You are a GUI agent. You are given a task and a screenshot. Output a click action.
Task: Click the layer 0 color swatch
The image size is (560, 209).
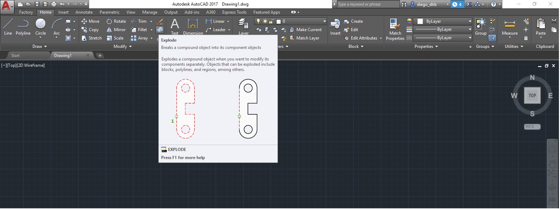[x=279, y=21]
